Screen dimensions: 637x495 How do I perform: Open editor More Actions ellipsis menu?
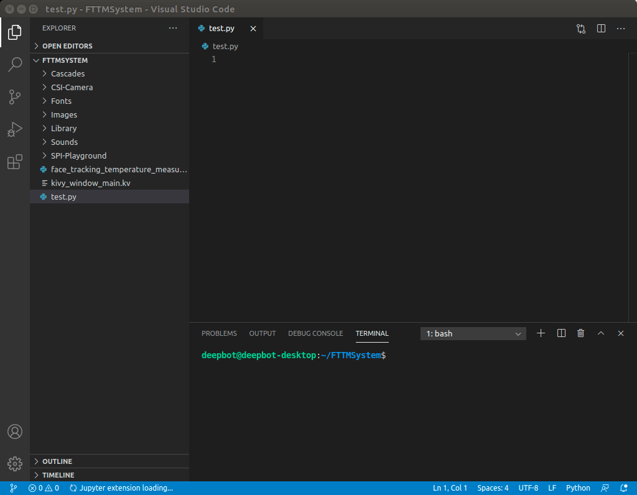[x=621, y=29]
